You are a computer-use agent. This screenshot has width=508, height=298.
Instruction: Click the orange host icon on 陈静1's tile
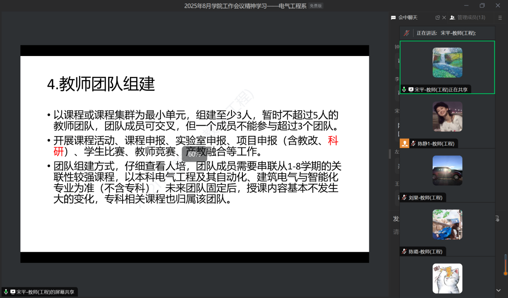pos(405,143)
